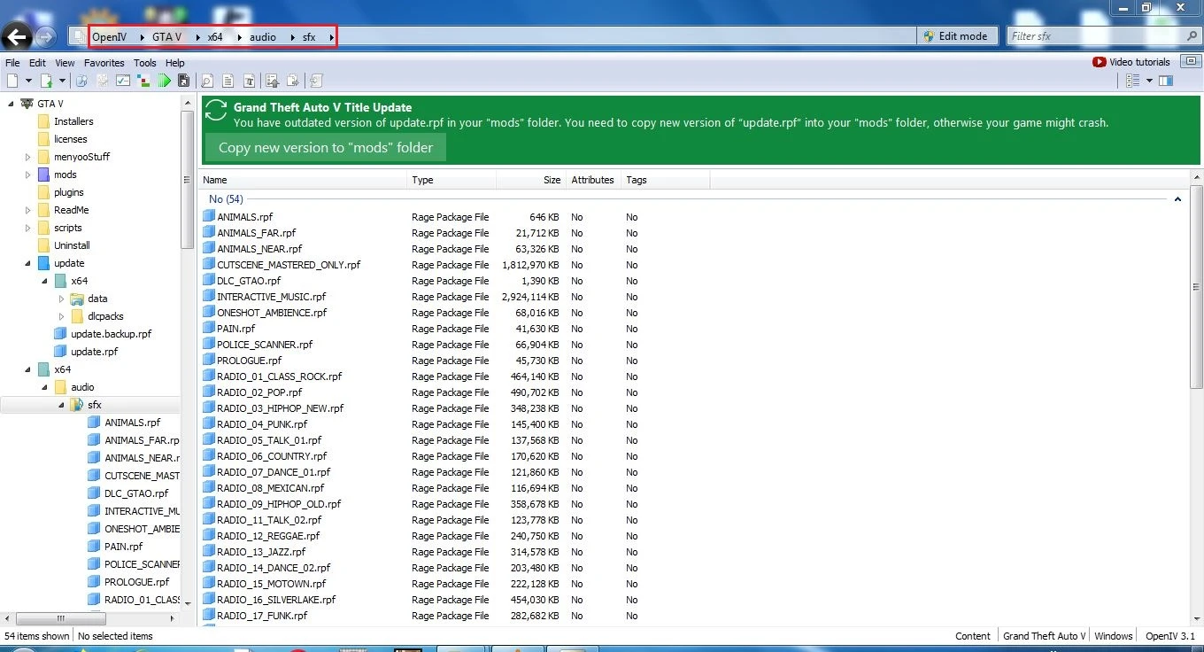Click the Forward navigation arrow
The image size is (1204, 652).
[x=45, y=36]
